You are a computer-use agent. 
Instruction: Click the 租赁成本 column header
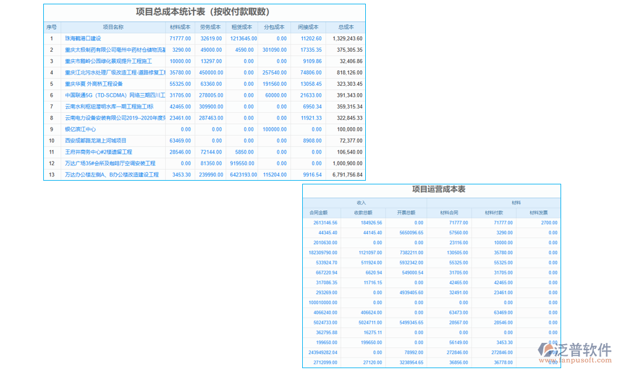(x=242, y=27)
